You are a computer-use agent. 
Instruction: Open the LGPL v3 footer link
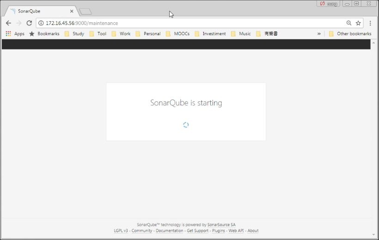tap(121, 231)
